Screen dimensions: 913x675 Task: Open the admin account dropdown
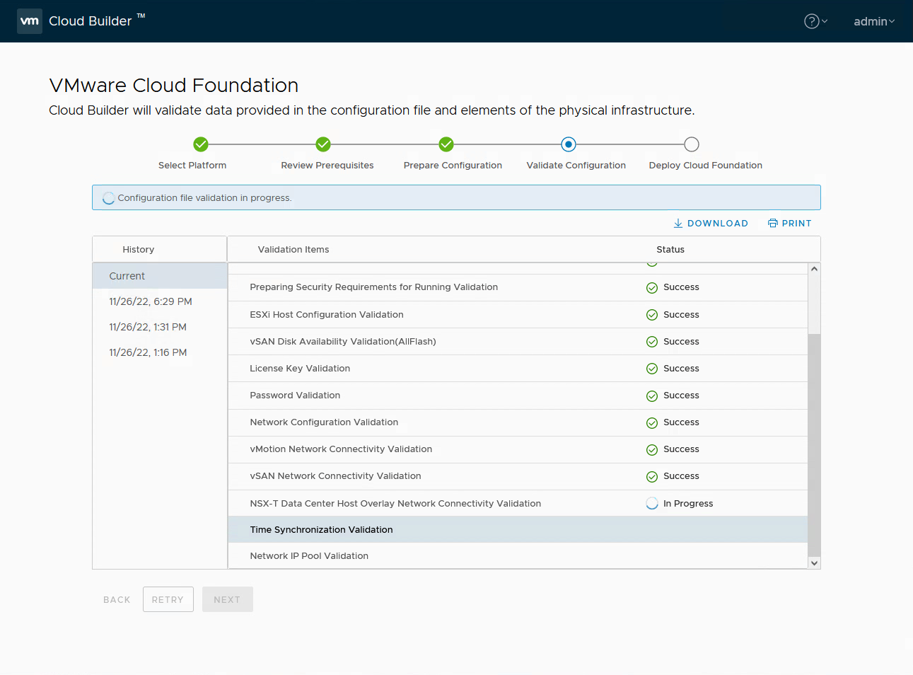(x=873, y=21)
